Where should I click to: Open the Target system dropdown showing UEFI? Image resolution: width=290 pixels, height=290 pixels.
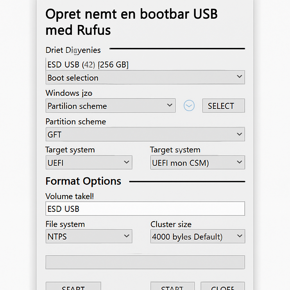tap(89, 162)
